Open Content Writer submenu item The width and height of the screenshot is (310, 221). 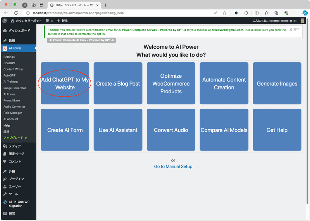click(x=13, y=69)
